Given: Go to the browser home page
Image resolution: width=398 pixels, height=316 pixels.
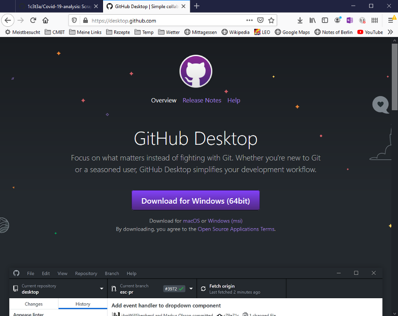Looking at the screenshot, I should [x=46, y=20].
